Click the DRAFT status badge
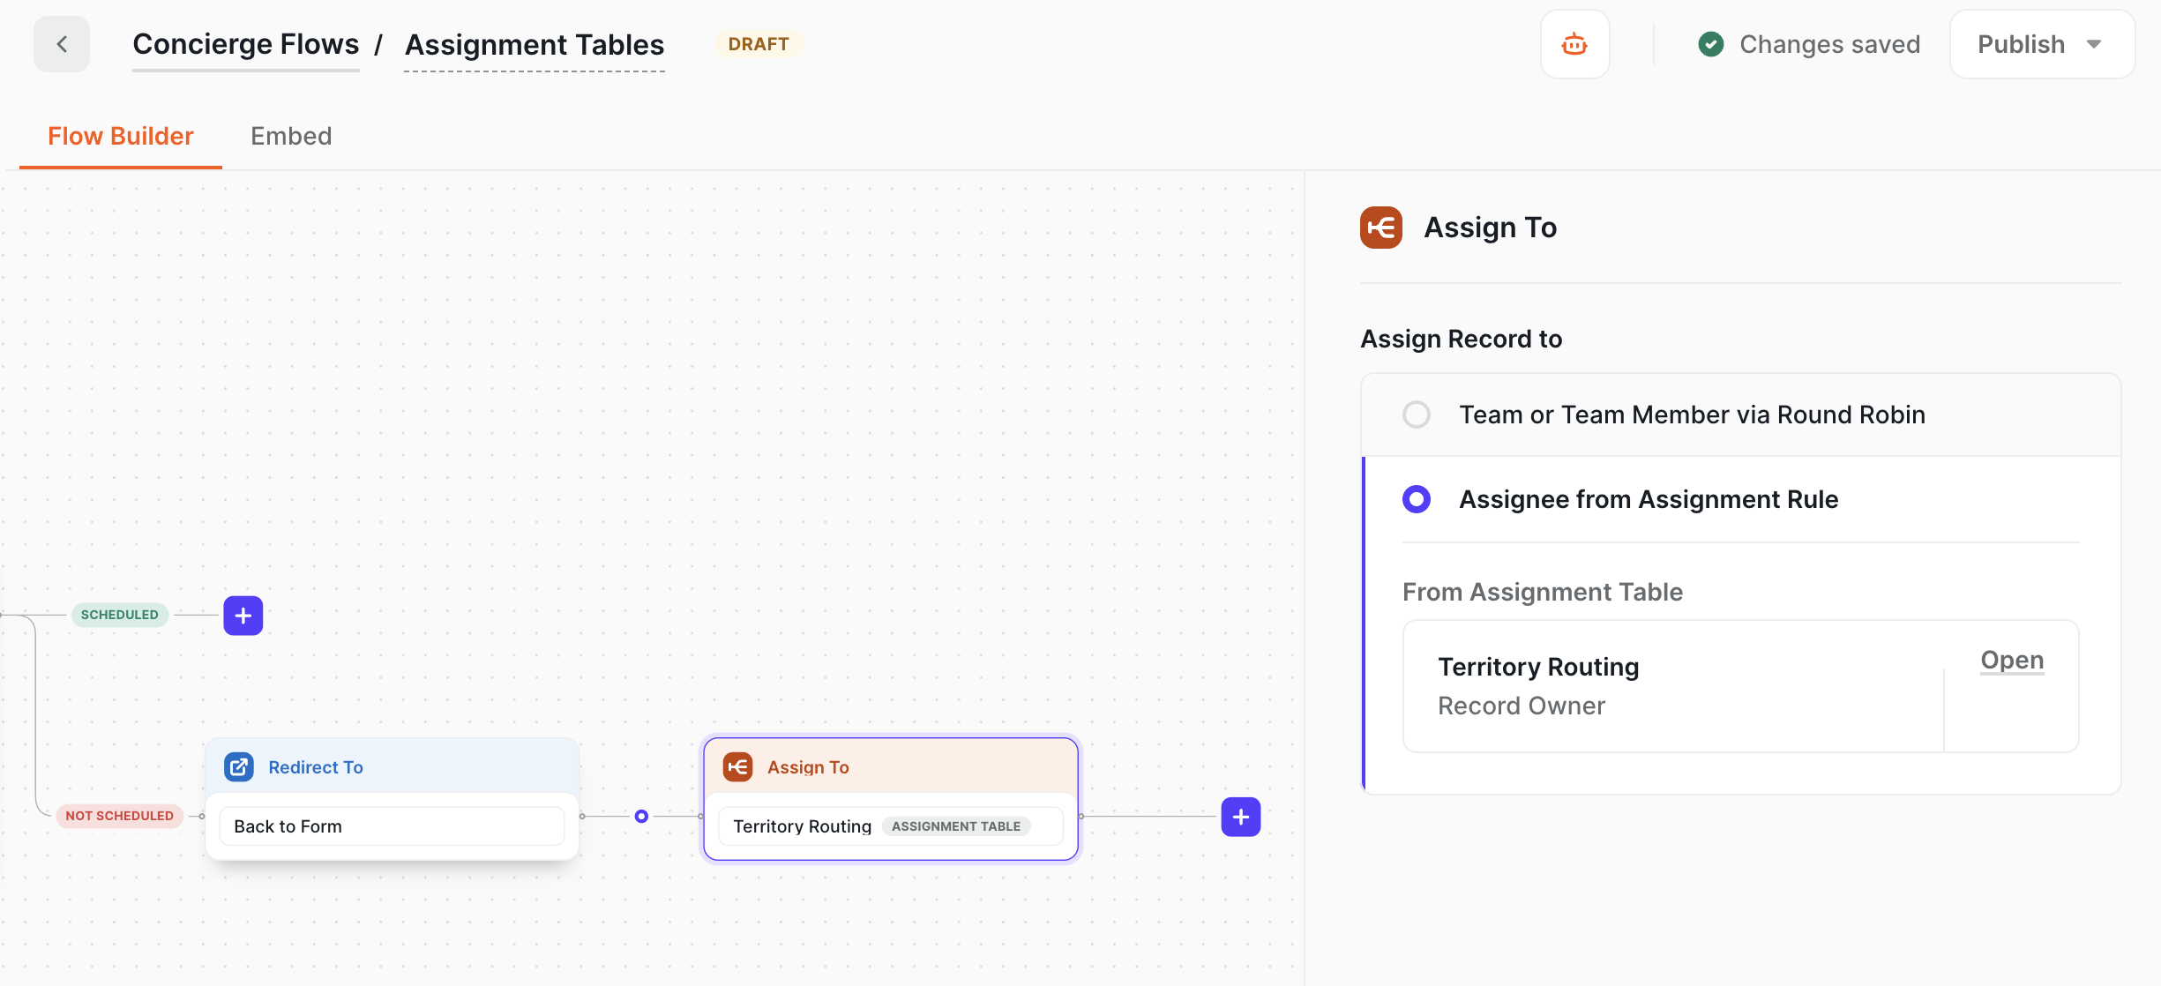The image size is (2161, 986). pyautogui.click(x=759, y=44)
